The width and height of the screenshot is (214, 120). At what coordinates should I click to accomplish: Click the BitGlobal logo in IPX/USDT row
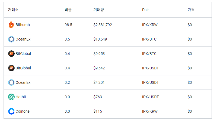tap(11, 68)
